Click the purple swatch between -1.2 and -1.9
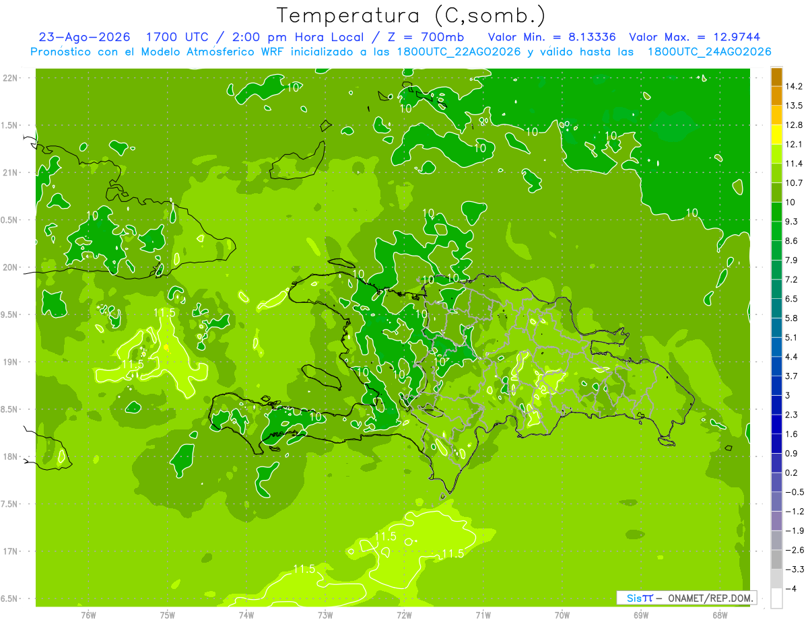 [x=776, y=521]
